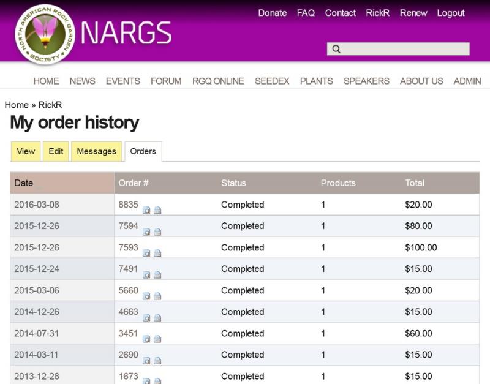Image resolution: width=490 pixels, height=384 pixels.
Task: Open the SEEDEX menu item
Action: click(272, 81)
